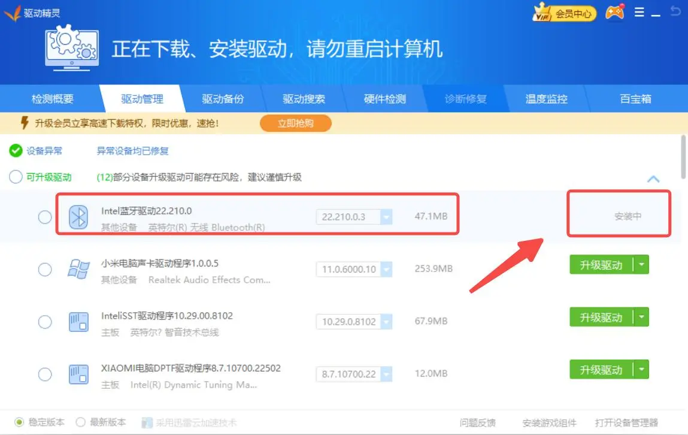Click the VIP 会员中心 crown badge
The height and width of the screenshot is (435, 688).
pyautogui.click(x=563, y=13)
